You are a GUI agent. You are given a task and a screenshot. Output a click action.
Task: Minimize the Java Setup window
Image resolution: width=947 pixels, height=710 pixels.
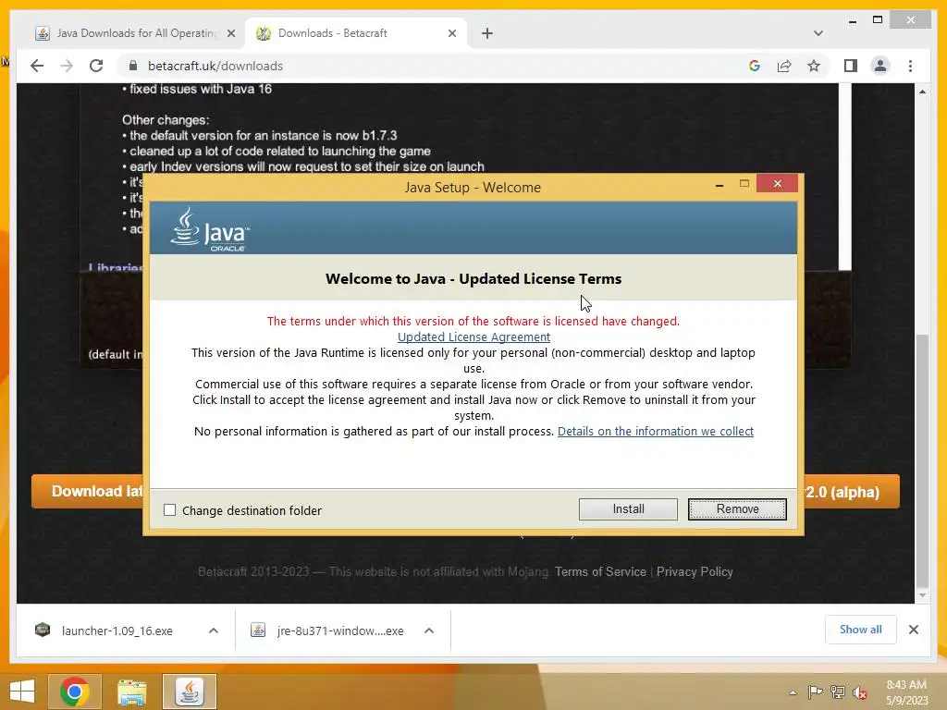[719, 185]
